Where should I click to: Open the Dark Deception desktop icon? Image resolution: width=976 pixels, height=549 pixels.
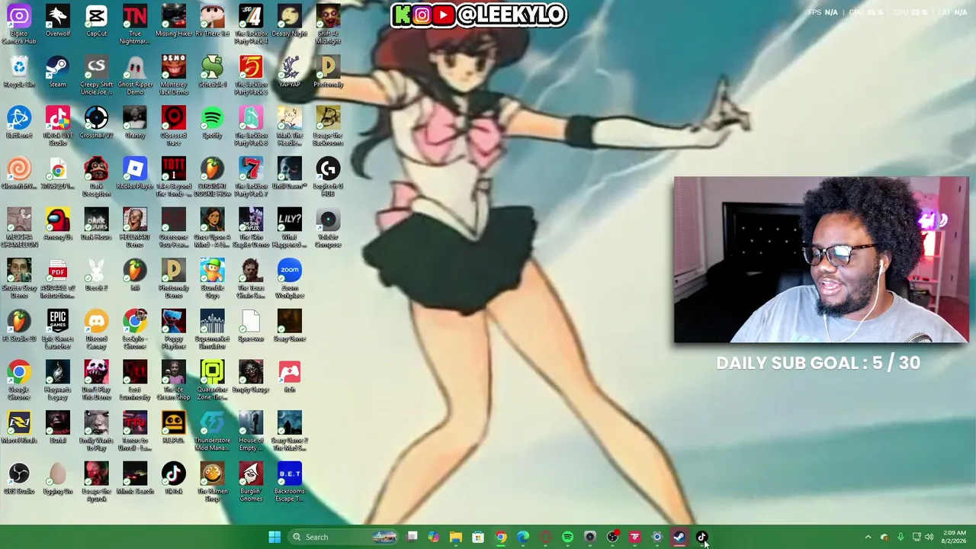tap(96, 177)
